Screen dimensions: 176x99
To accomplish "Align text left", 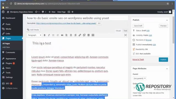I will tap(67, 35).
